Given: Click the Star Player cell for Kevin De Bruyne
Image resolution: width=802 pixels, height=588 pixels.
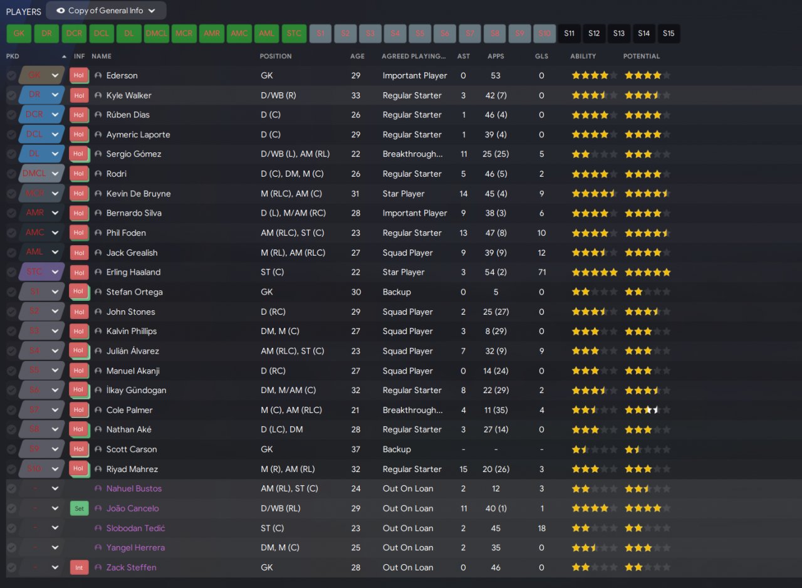Looking at the screenshot, I should 404,194.
